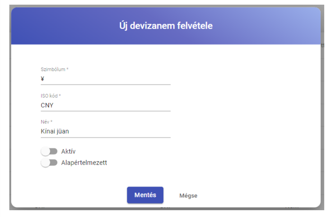The image size is (335, 217).
Task: Click the dialog title Új devizanem felvétele
Action: (x=166, y=26)
